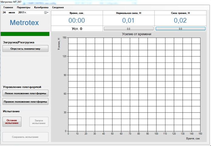Screen dimensions: 211x146
Task: Click the 0.0 button under Нормальная сила
Action: coord(128,29)
